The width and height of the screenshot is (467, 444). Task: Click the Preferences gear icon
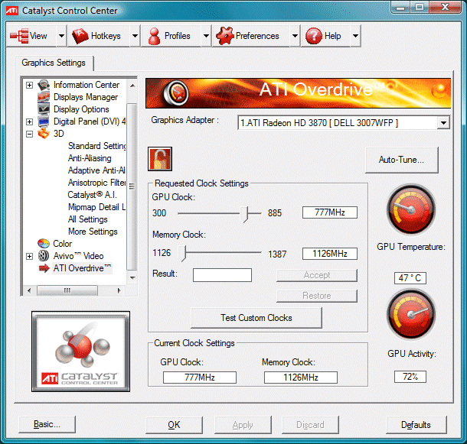pyautogui.click(x=224, y=36)
